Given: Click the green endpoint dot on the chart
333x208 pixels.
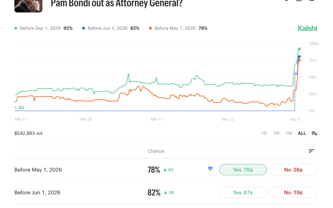Looking at the screenshot, I should click(x=299, y=49).
